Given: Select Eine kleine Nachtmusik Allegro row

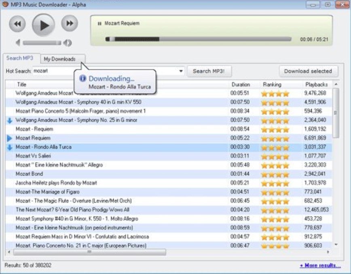Looking at the screenshot, I should pyautogui.click(x=169, y=165).
